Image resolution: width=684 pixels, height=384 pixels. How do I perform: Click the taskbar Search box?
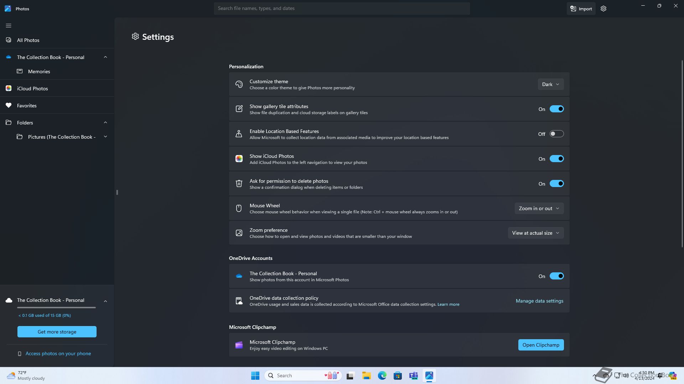point(303,375)
